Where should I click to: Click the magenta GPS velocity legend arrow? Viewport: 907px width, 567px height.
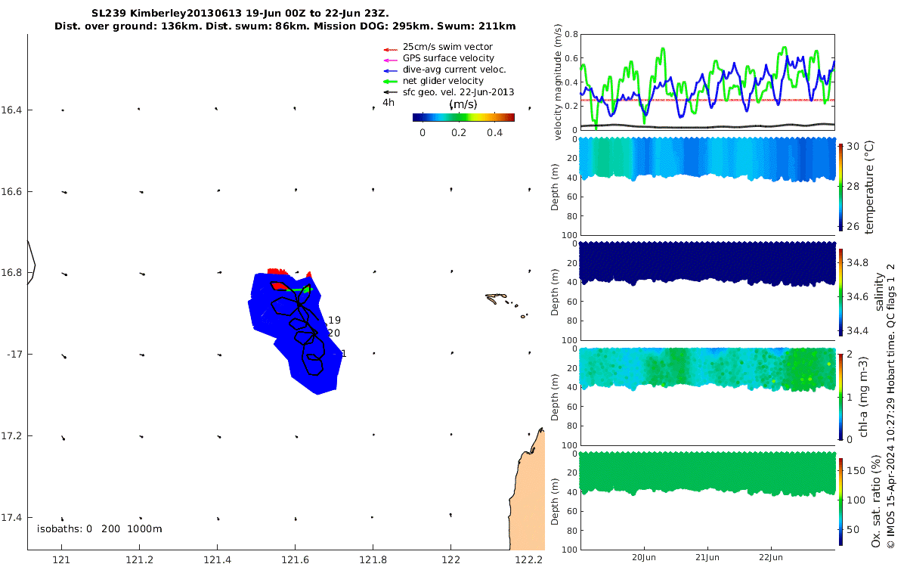tap(391, 59)
